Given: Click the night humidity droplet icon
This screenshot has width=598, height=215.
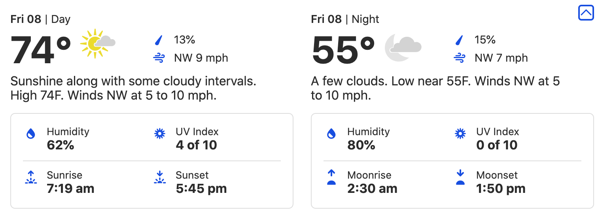Looking at the screenshot, I should [x=331, y=134].
